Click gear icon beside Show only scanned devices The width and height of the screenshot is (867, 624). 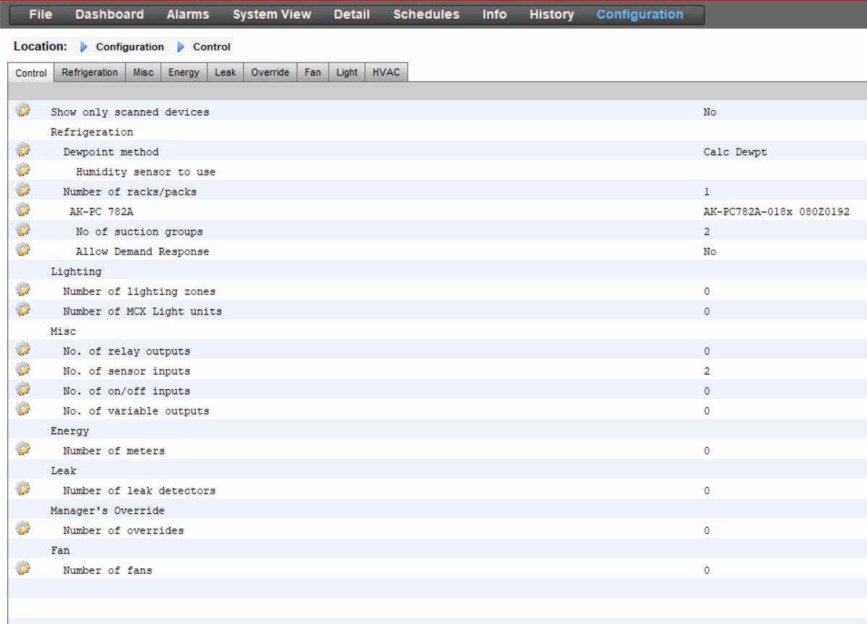click(23, 110)
